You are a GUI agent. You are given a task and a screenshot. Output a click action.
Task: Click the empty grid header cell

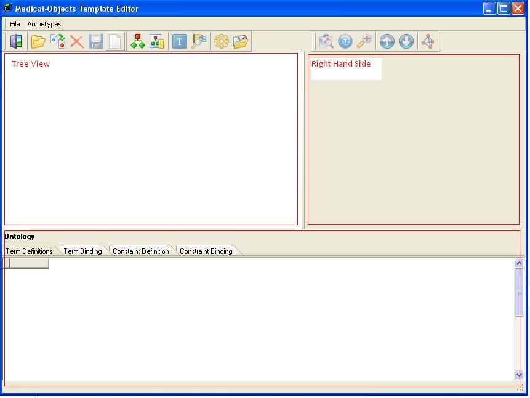29,264
